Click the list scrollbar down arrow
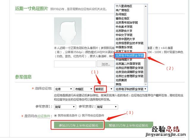The height and width of the screenshot is (140, 190). coord(146,84)
